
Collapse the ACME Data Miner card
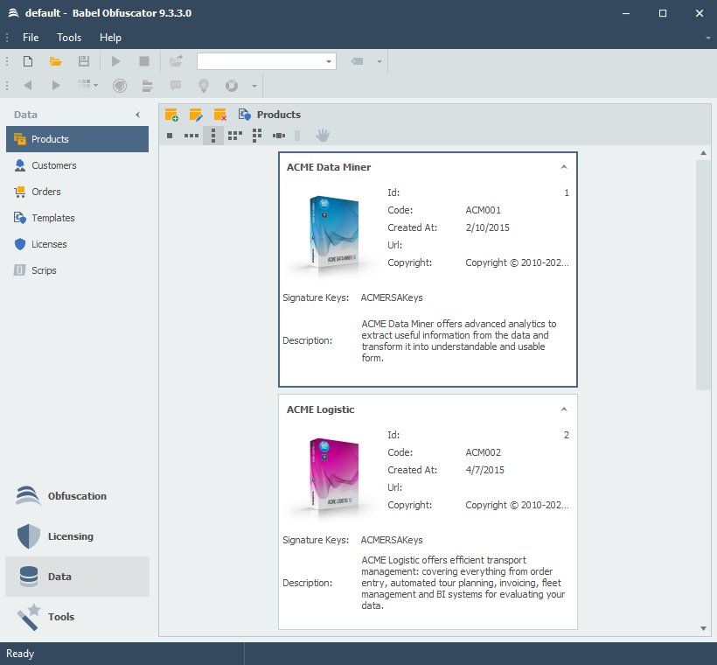click(564, 167)
